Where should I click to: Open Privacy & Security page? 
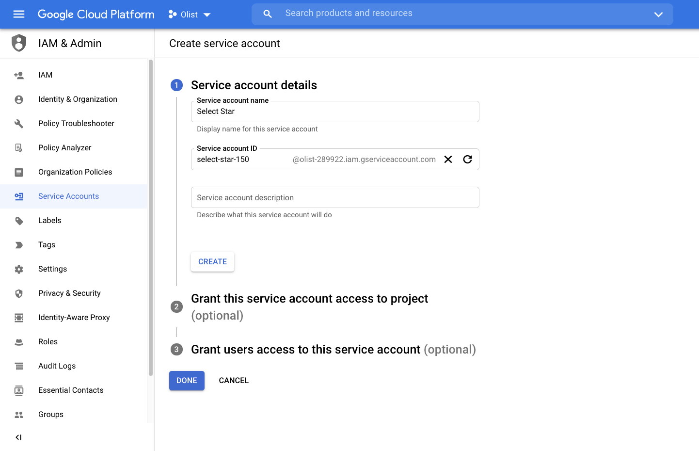[x=73, y=293]
